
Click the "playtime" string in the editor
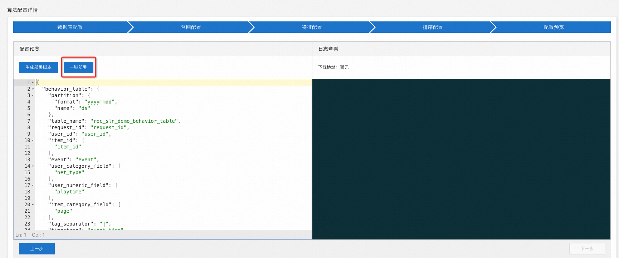[69, 192]
